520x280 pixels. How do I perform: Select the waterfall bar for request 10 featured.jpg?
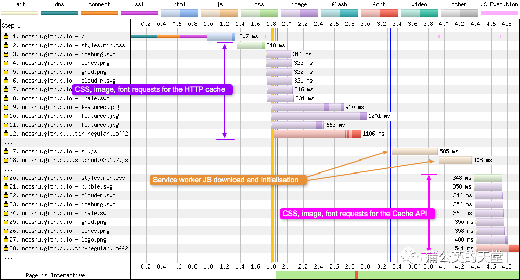[x=319, y=116]
